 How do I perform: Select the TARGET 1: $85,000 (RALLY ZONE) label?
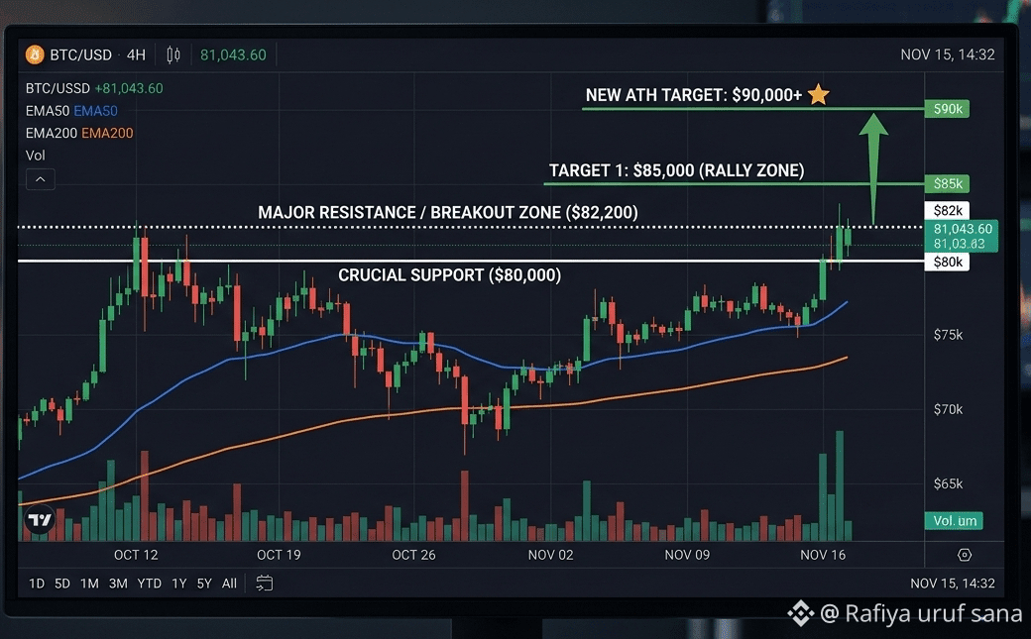[x=676, y=170]
